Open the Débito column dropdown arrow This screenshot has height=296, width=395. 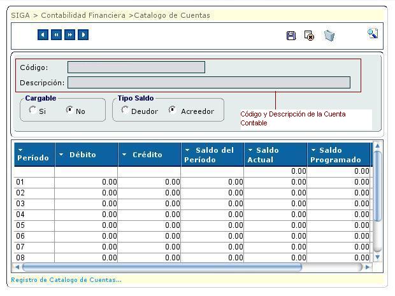click(61, 155)
